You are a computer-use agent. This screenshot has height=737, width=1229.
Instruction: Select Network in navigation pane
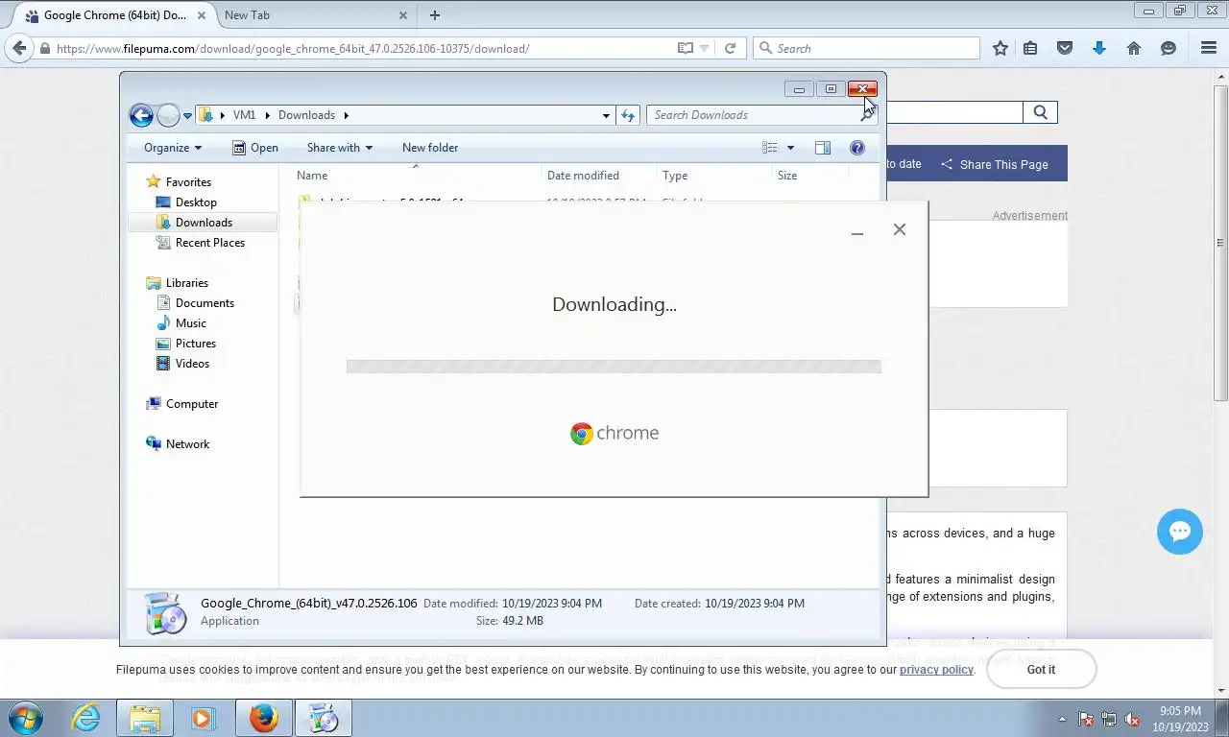[187, 444]
